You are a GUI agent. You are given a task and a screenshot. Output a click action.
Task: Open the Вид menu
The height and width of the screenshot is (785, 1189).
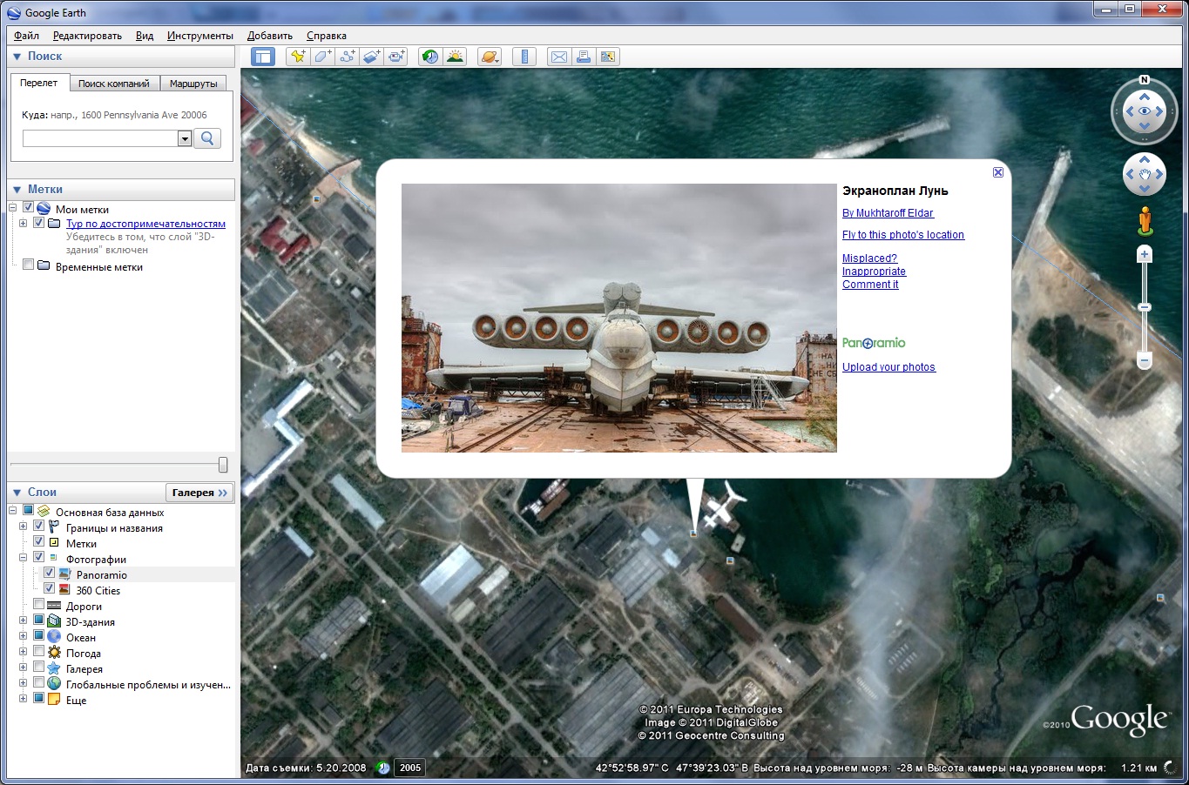pyautogui.click(x=145, y=36)
